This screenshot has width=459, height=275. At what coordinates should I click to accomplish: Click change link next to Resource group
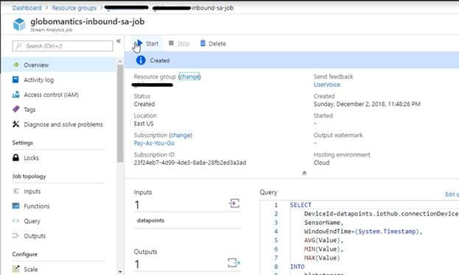(189, 76)
